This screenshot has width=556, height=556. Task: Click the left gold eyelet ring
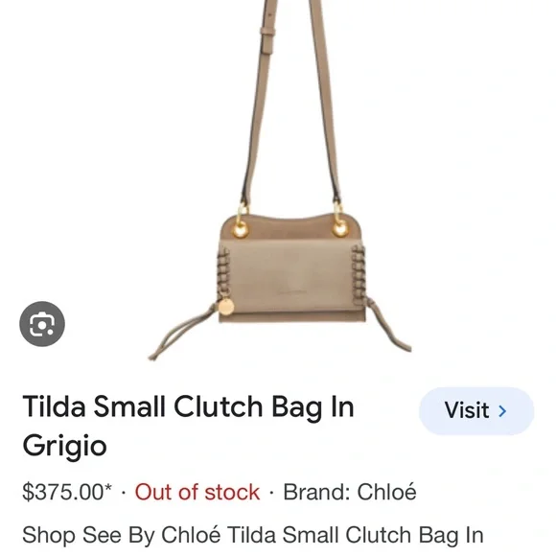[241, 229]
